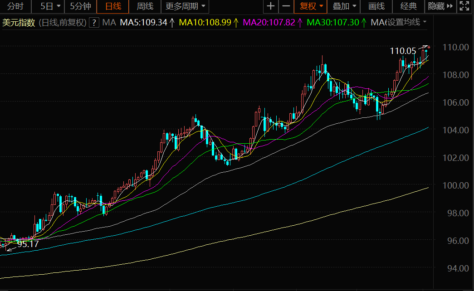Click 隐藏 to hide the side panel
474x291 pixels.
pos(440,6)
